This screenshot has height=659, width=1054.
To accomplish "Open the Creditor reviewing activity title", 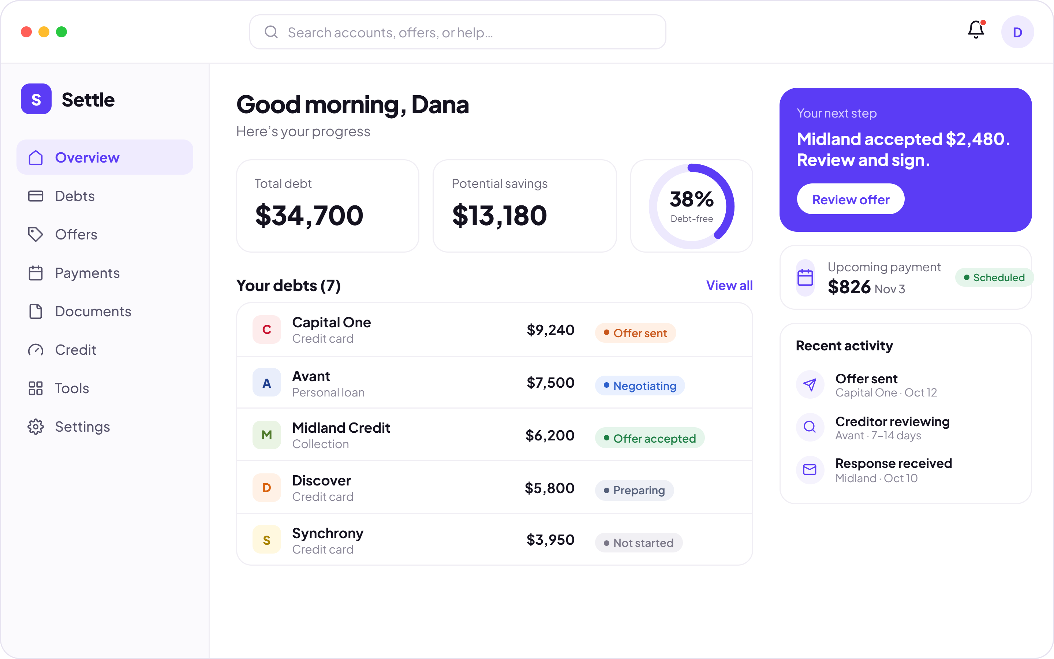I will (x=892, y=421).
